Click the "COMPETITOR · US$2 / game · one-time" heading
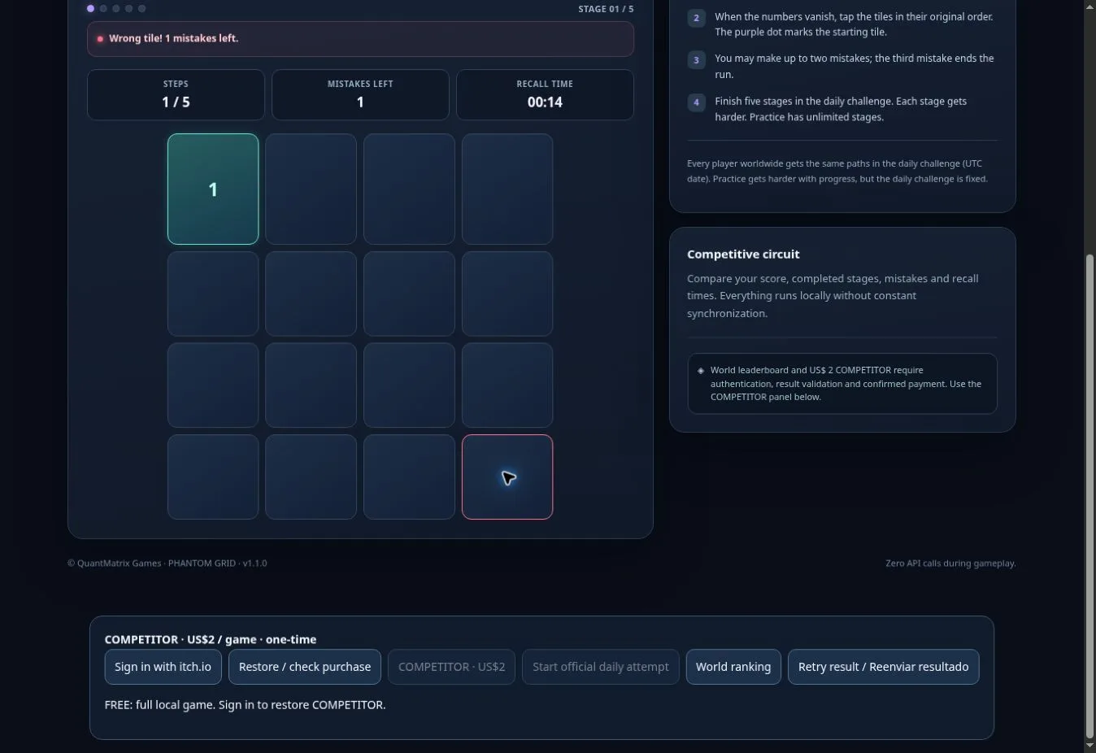Viewport: 1096px width, 753px height. (211, 640)
